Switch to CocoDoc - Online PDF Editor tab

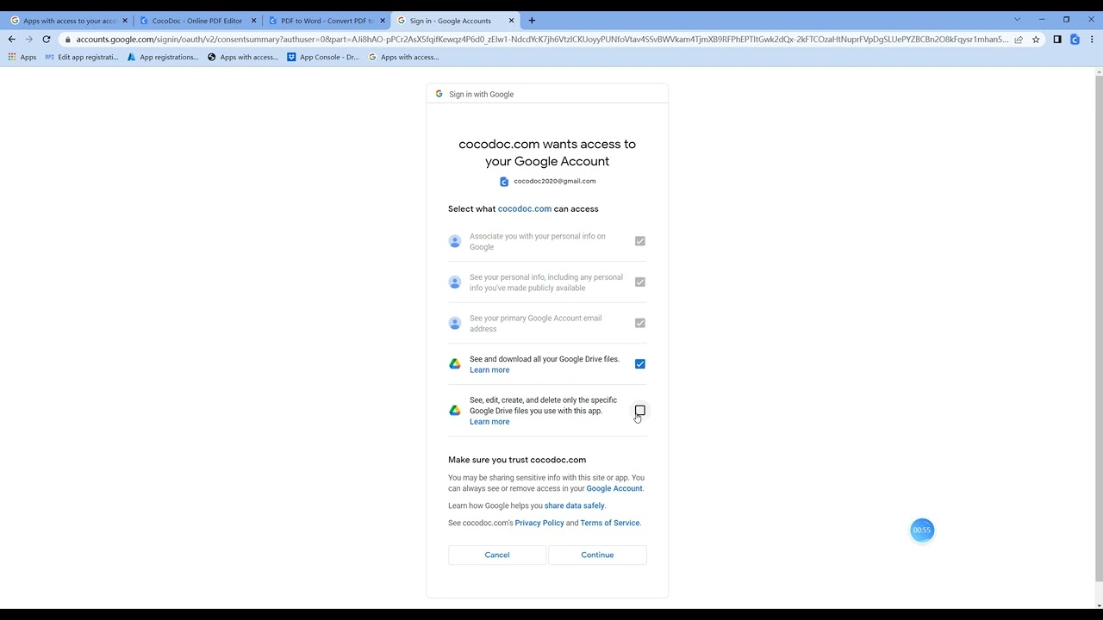197,21
